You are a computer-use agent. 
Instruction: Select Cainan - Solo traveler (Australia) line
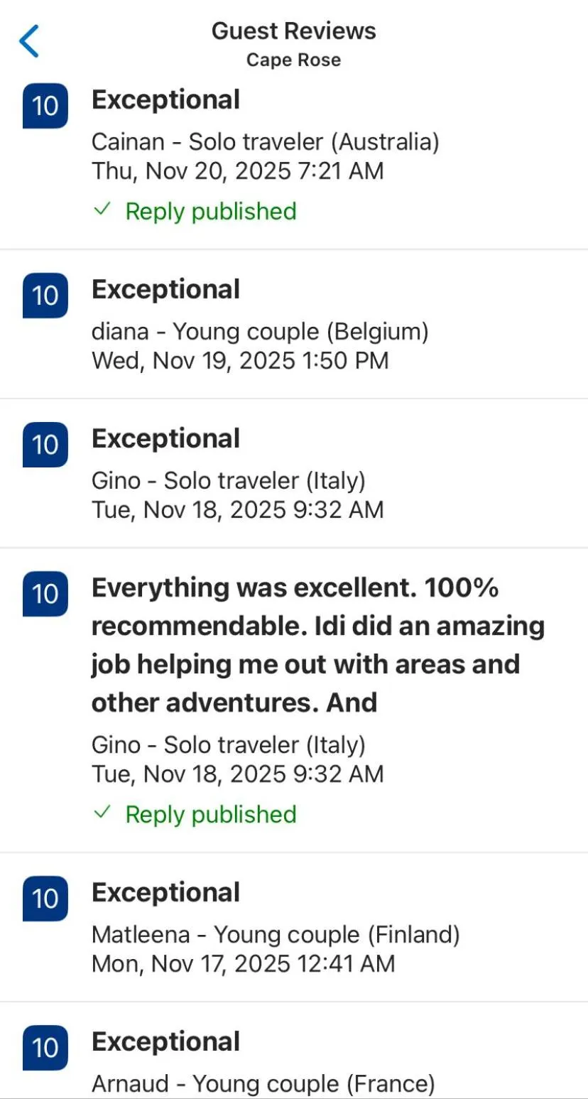point(265,142)
